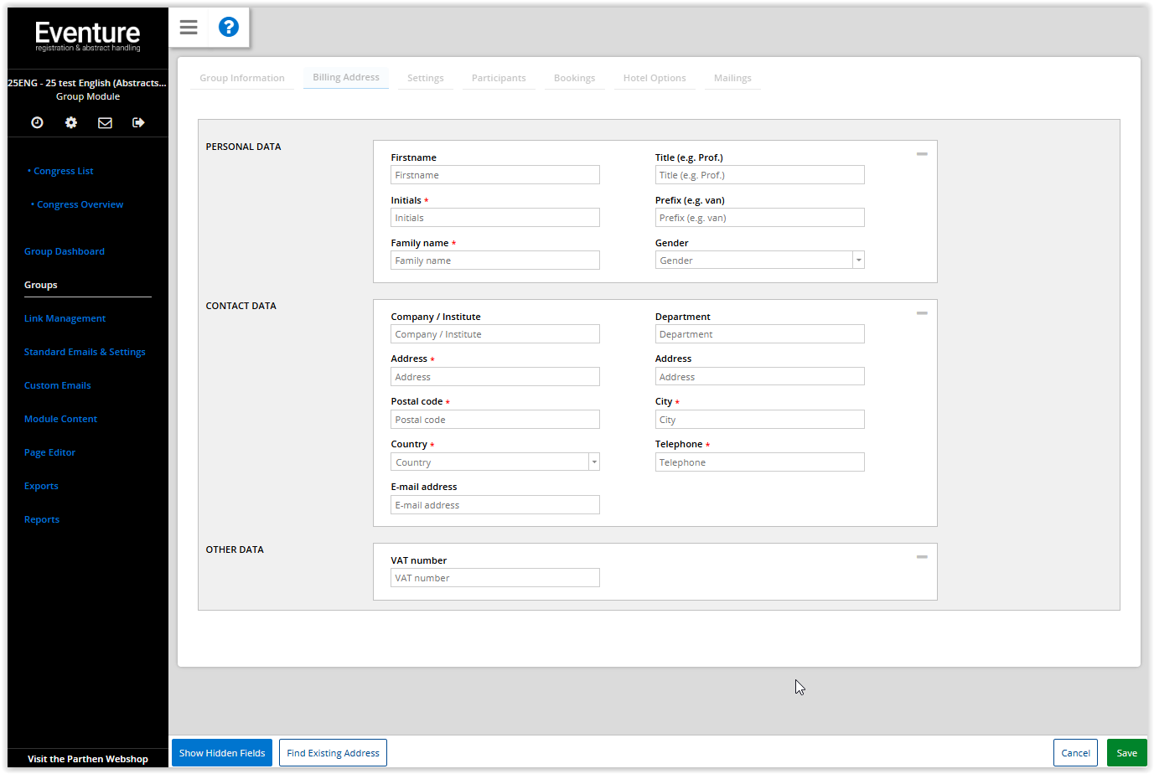The width and height of the screenshot is (1154, 774).
Task: Select the Billing Address tab
Action: tap(346, 77)
